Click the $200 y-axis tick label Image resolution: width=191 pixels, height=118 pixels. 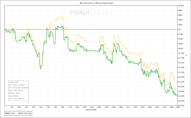[x=181, y=25]
